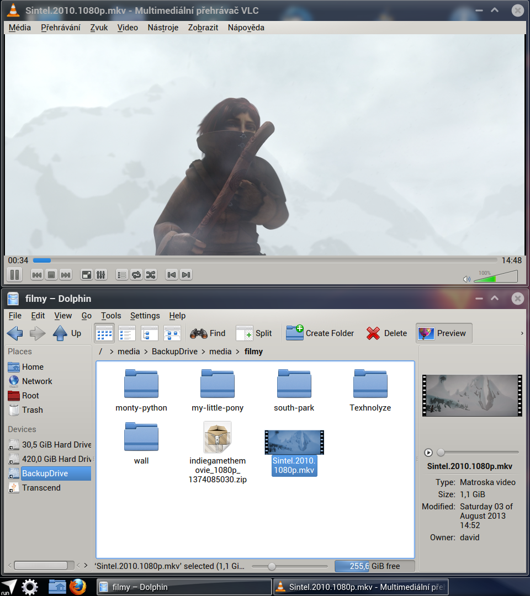Image resolution: width=530 pixels, height=596 pixels.
Task: Click the Delete toolbar button
Action: pyautogui.click(x=386, y=333)
